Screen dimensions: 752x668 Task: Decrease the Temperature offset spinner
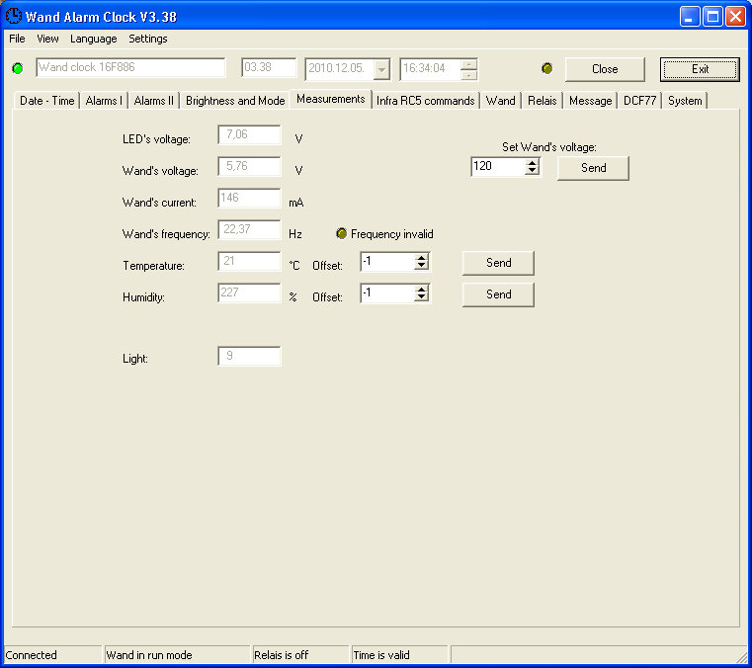421,266
